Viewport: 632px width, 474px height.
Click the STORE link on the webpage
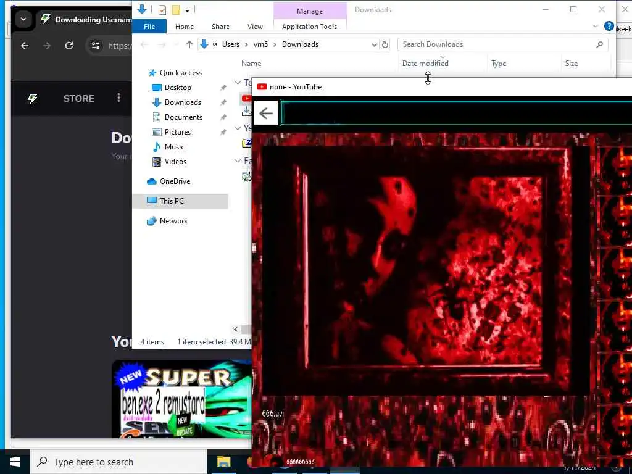point(78,98)
